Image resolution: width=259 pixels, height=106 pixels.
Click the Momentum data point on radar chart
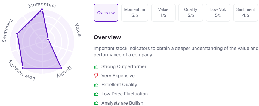tap(42, 9)
